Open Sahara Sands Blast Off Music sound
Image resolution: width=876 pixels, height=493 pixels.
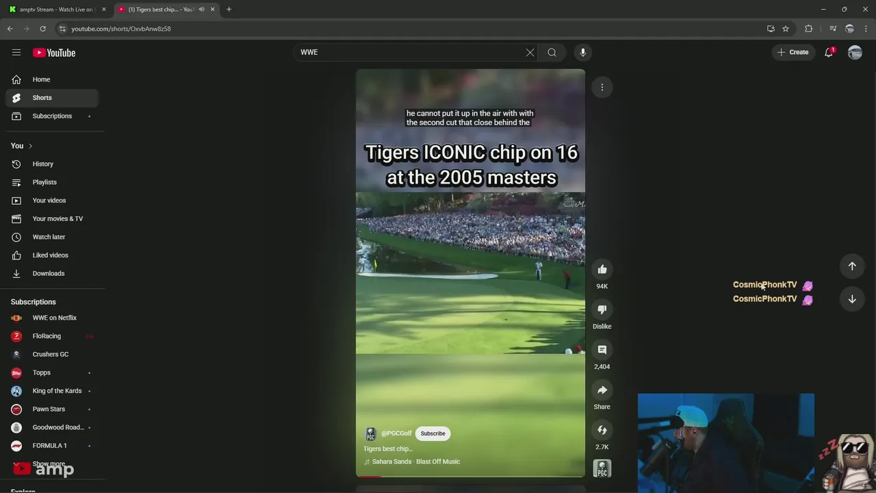point(416,462)
